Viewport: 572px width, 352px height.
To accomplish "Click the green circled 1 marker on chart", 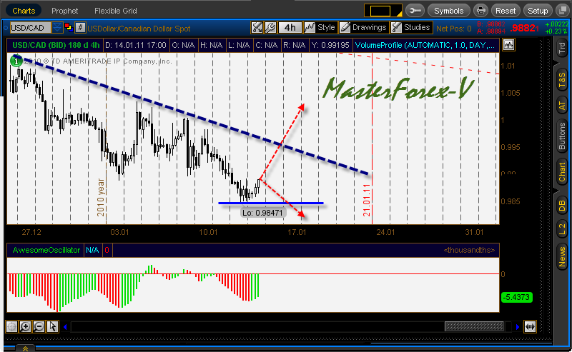I will pyautogui.click(x=16, y=61).
